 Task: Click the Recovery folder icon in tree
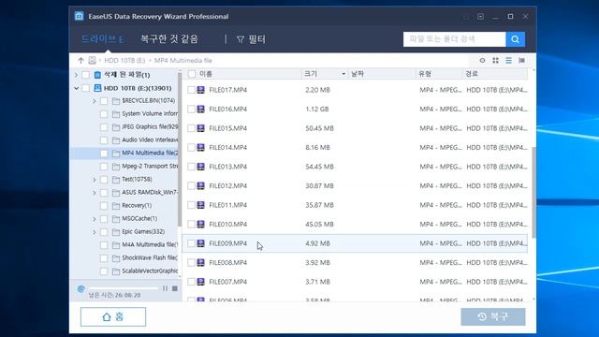(116, 206)
